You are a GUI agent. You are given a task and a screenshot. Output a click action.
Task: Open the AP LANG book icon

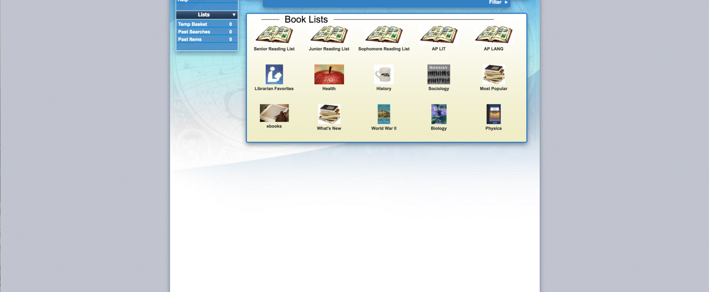493,35
